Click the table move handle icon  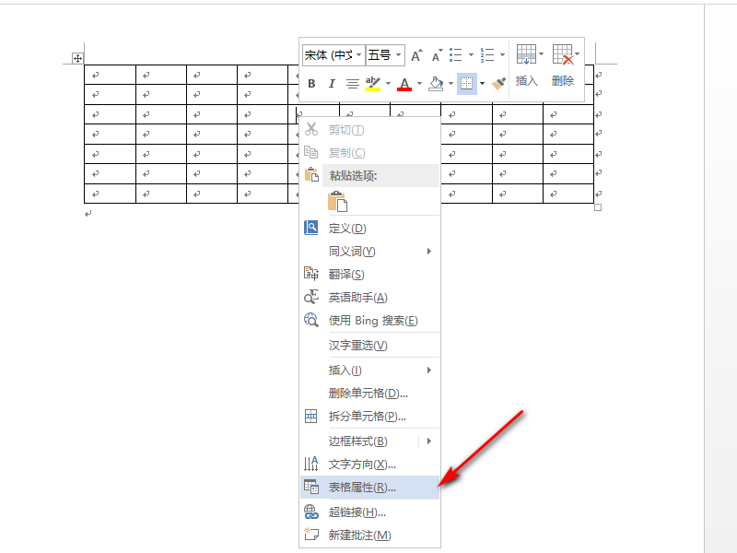click(77, 59)
